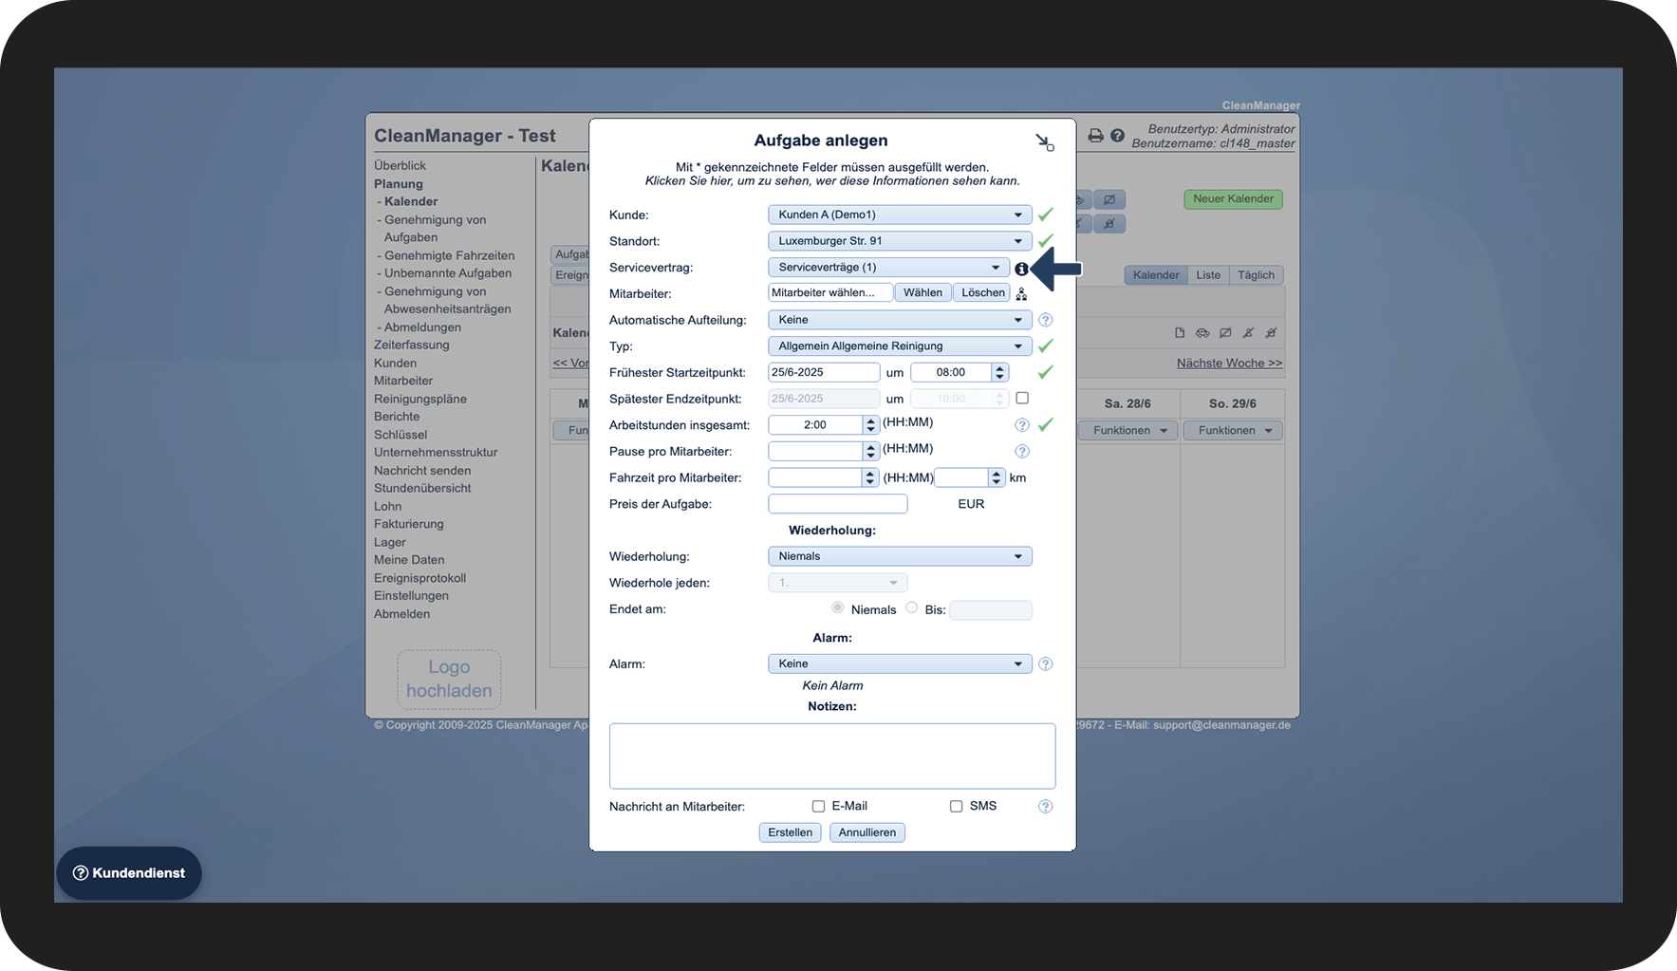This screenshot has height=971, width=1677.
Task: Click the time stepper arrows for Frühester Startzeitpunkt
Action: 999,372
